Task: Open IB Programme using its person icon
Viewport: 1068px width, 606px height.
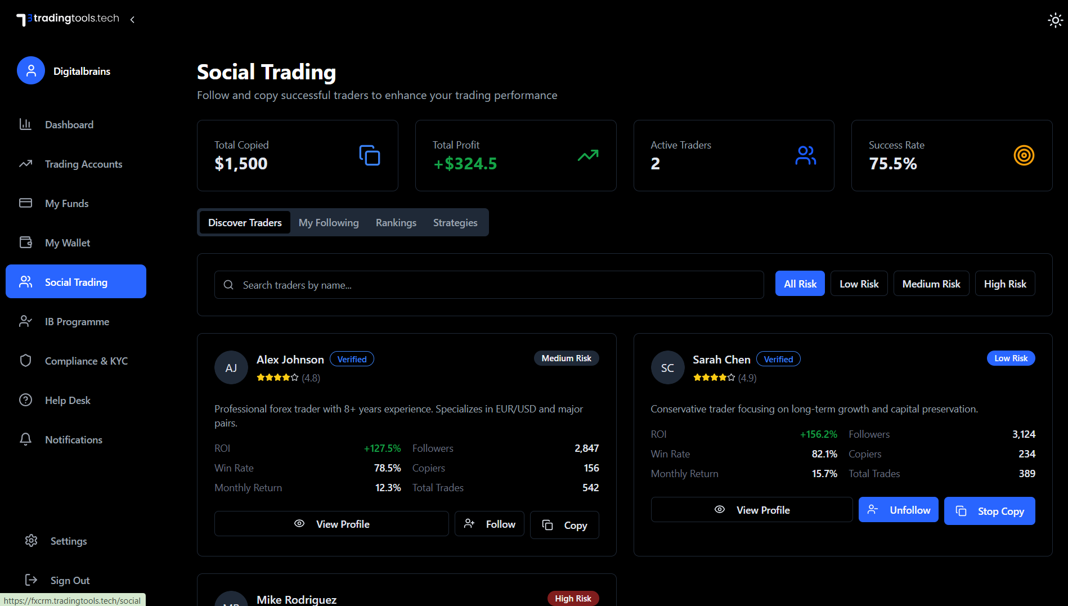Action: [26, 321]
